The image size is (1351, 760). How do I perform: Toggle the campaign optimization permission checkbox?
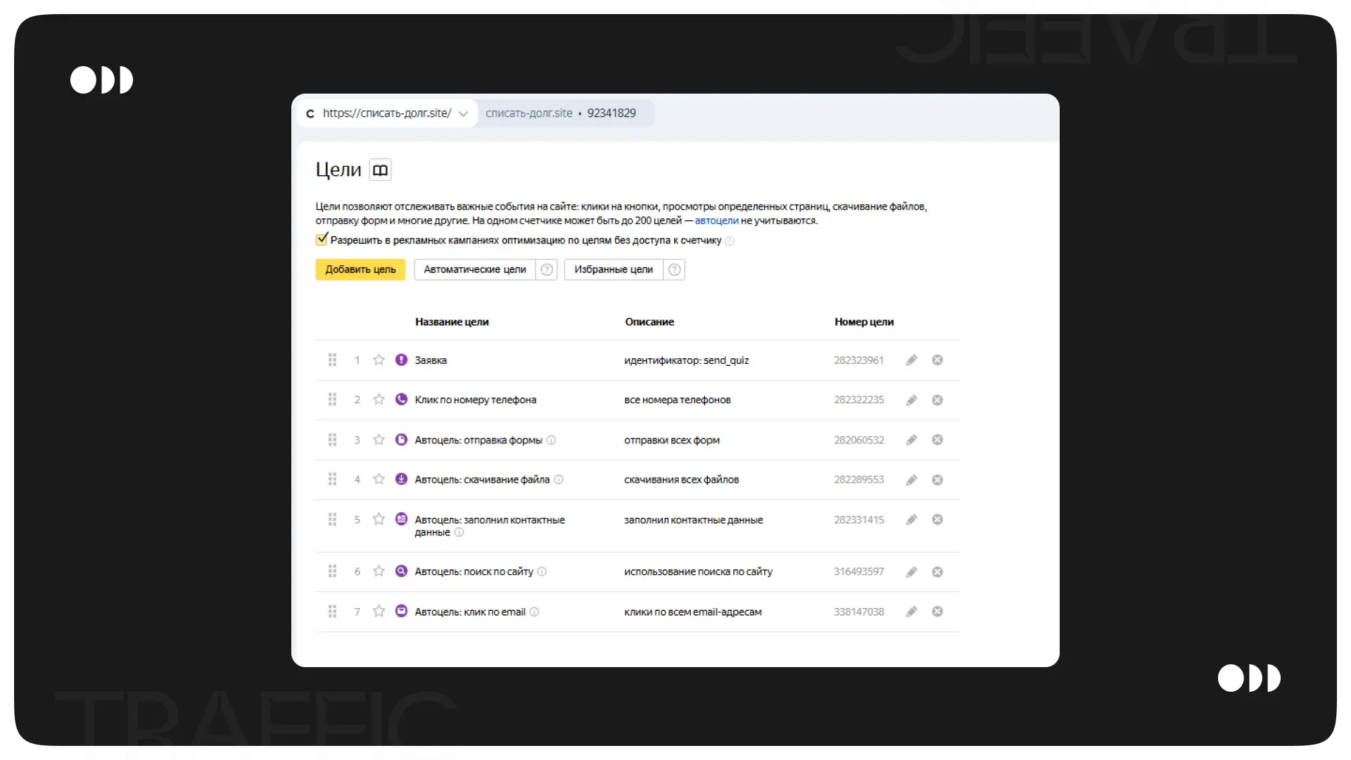(x=322, y=240)
